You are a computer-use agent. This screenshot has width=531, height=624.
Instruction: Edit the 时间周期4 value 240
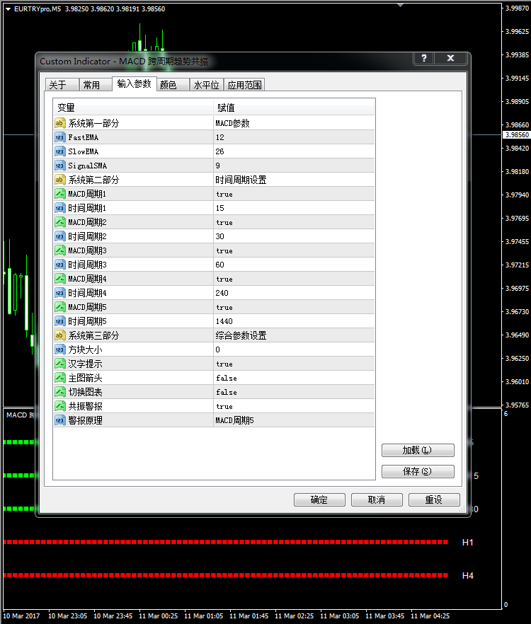click(x=294, y=293)
